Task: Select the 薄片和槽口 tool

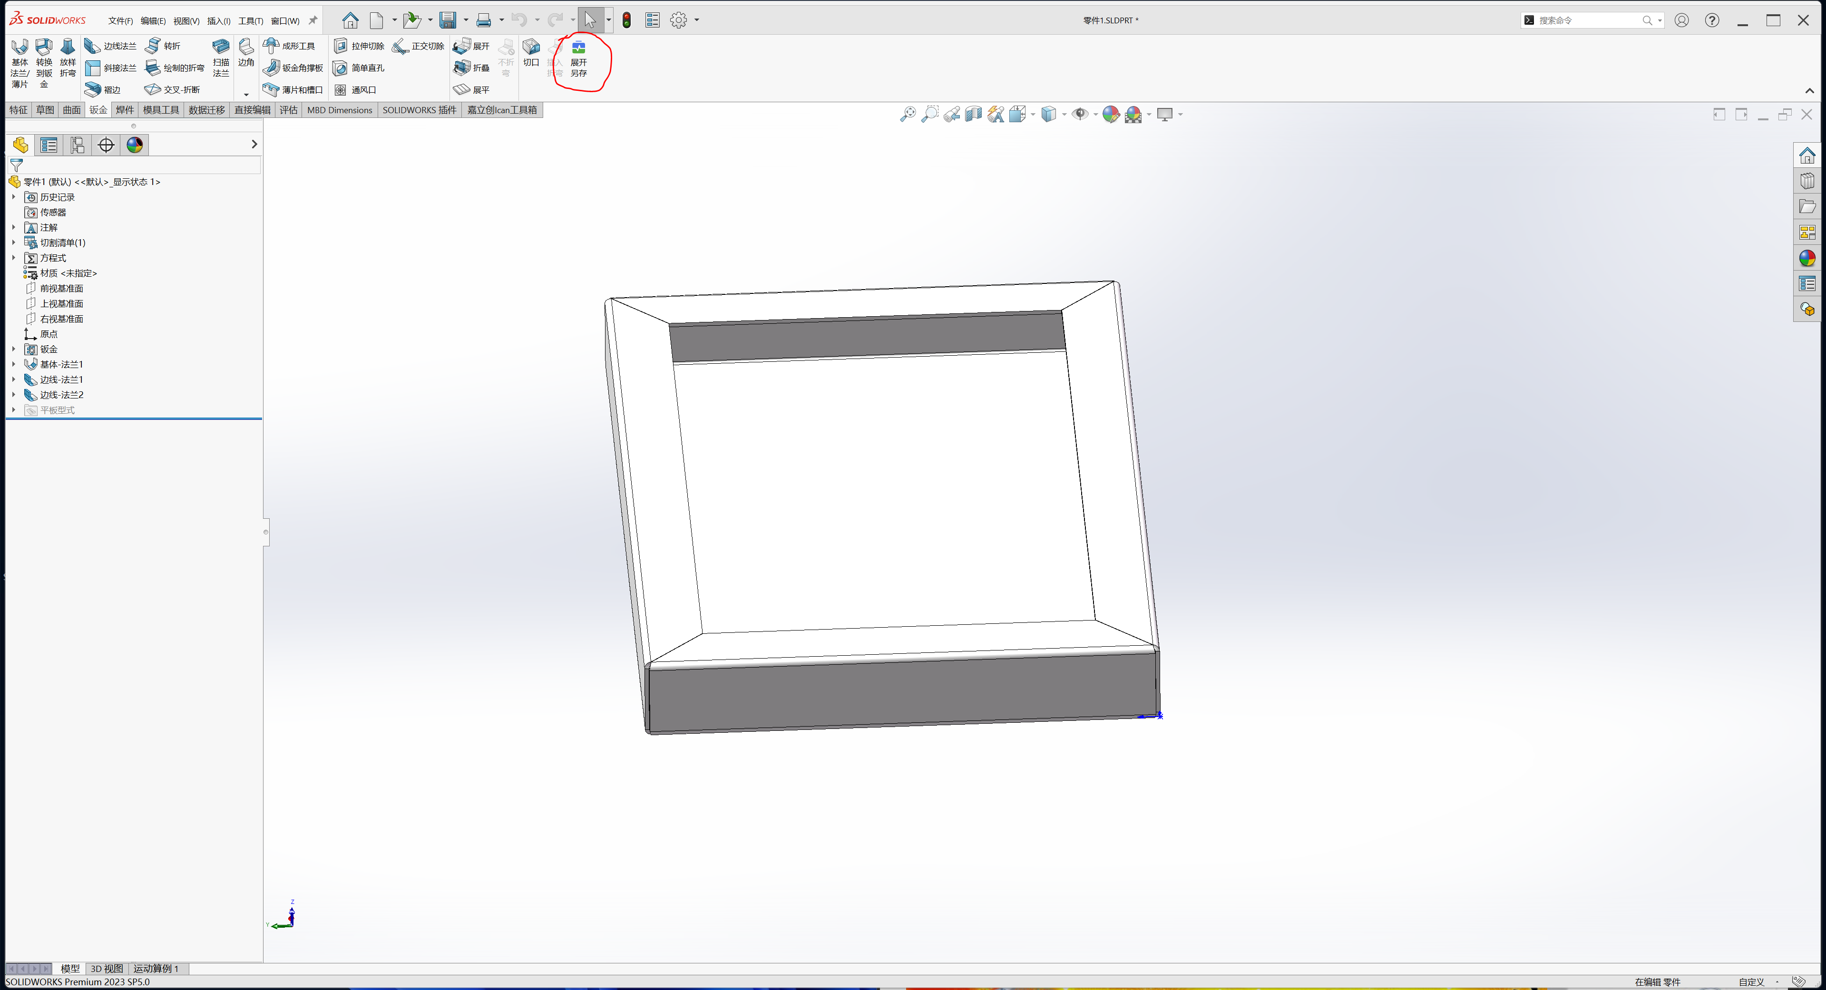Action: pos(293,90)
